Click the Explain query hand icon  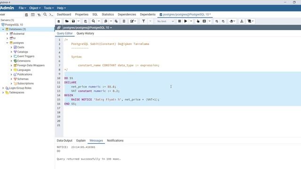(198, 21)
